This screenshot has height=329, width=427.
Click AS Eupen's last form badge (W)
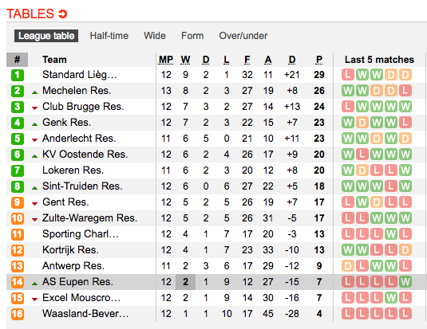[x=405, y=282]
